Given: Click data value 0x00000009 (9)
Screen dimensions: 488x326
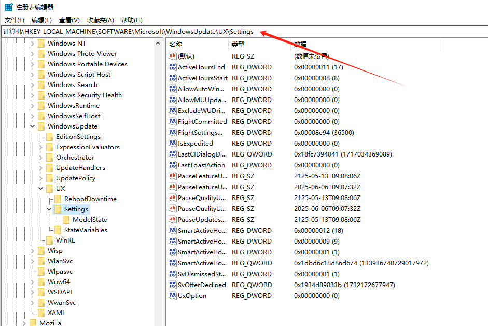Looking at the screenshot, I should pos(317,242).
